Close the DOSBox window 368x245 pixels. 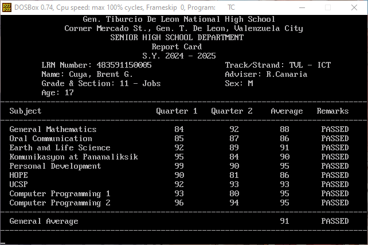pyautogui.click(x=354, y=7)
